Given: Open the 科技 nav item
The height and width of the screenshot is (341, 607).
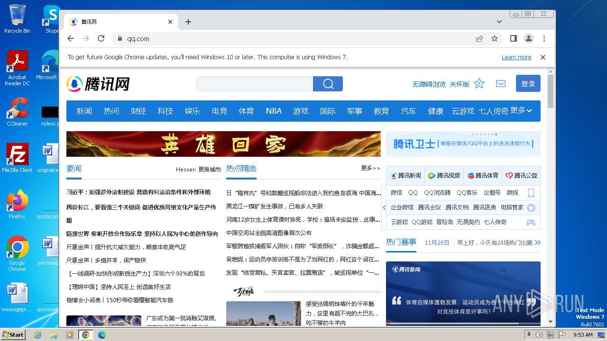Looking at the screenshot, I should (166, 111).
